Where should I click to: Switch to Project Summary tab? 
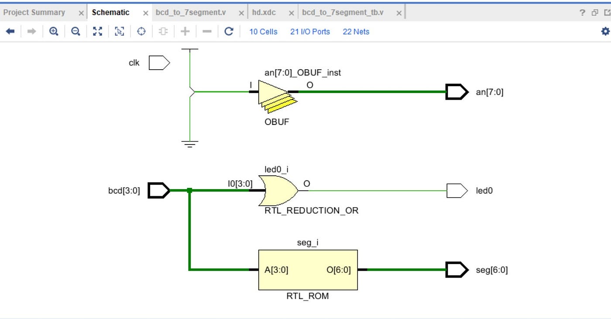34,12
